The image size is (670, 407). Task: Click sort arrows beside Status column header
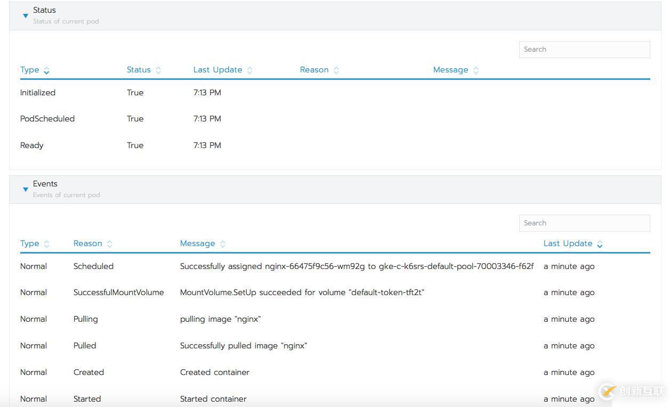[158, 70]
